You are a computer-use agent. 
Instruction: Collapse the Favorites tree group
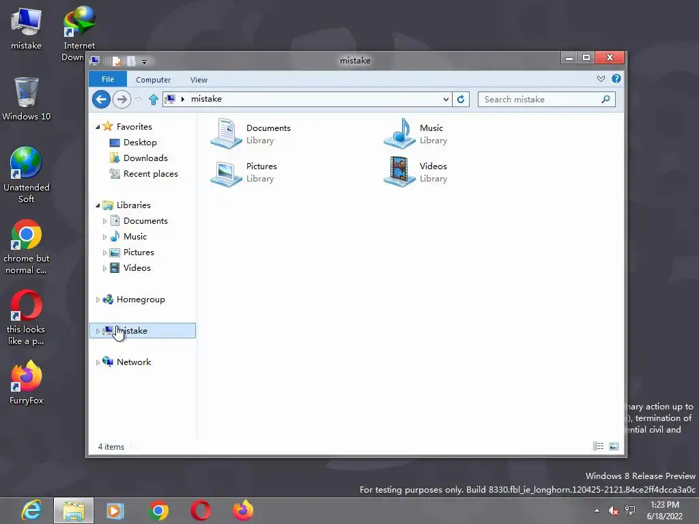tap(98, 127)
